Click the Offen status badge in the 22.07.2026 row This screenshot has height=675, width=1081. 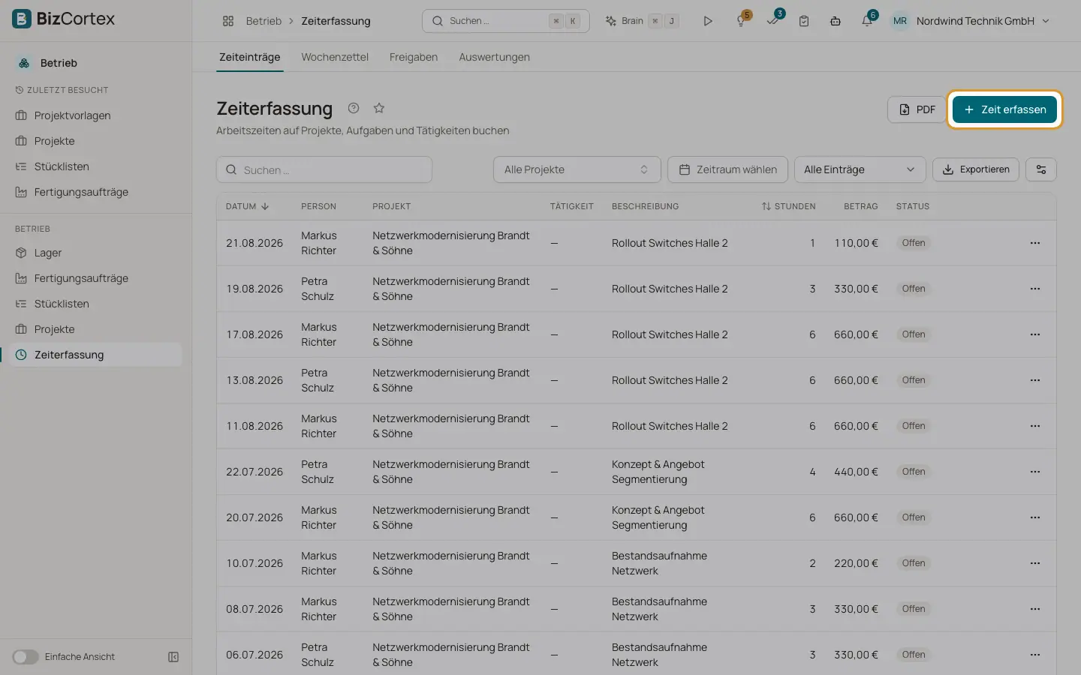coord(914,472)
